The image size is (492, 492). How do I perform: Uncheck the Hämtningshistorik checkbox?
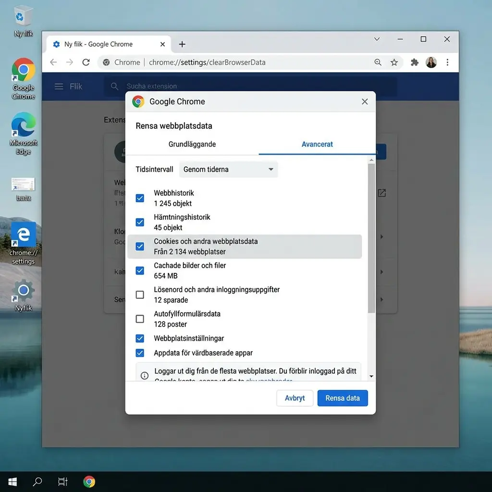(x=140, y=222)
